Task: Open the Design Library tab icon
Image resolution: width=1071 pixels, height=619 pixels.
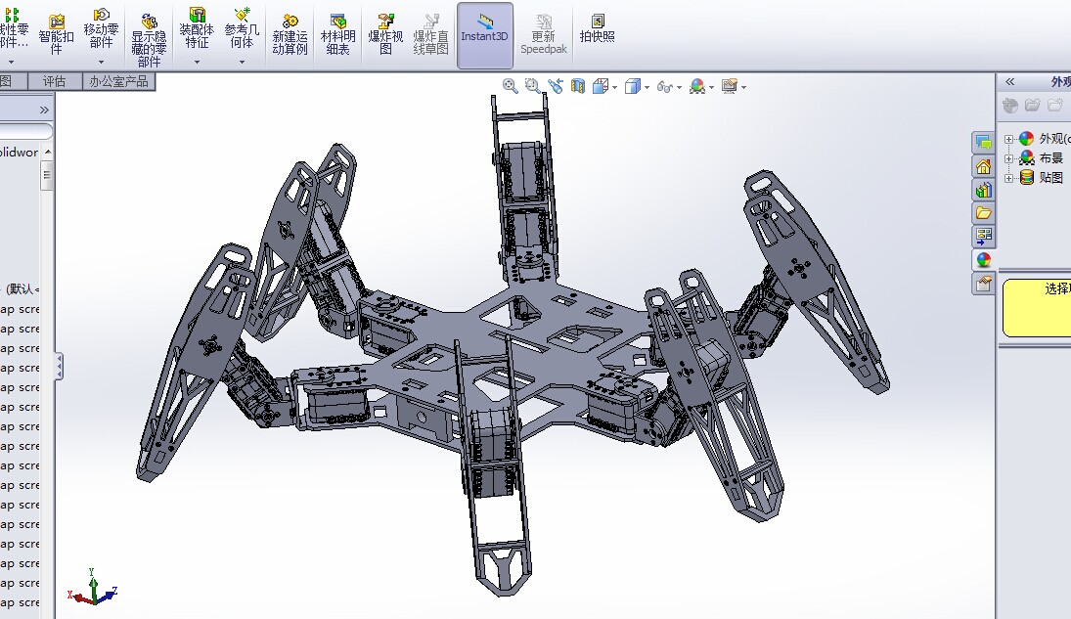Action: (984, 190)
